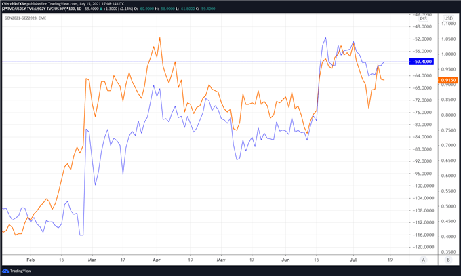Click the TradingView logo icon
The image size is (461, 276).
5,271
